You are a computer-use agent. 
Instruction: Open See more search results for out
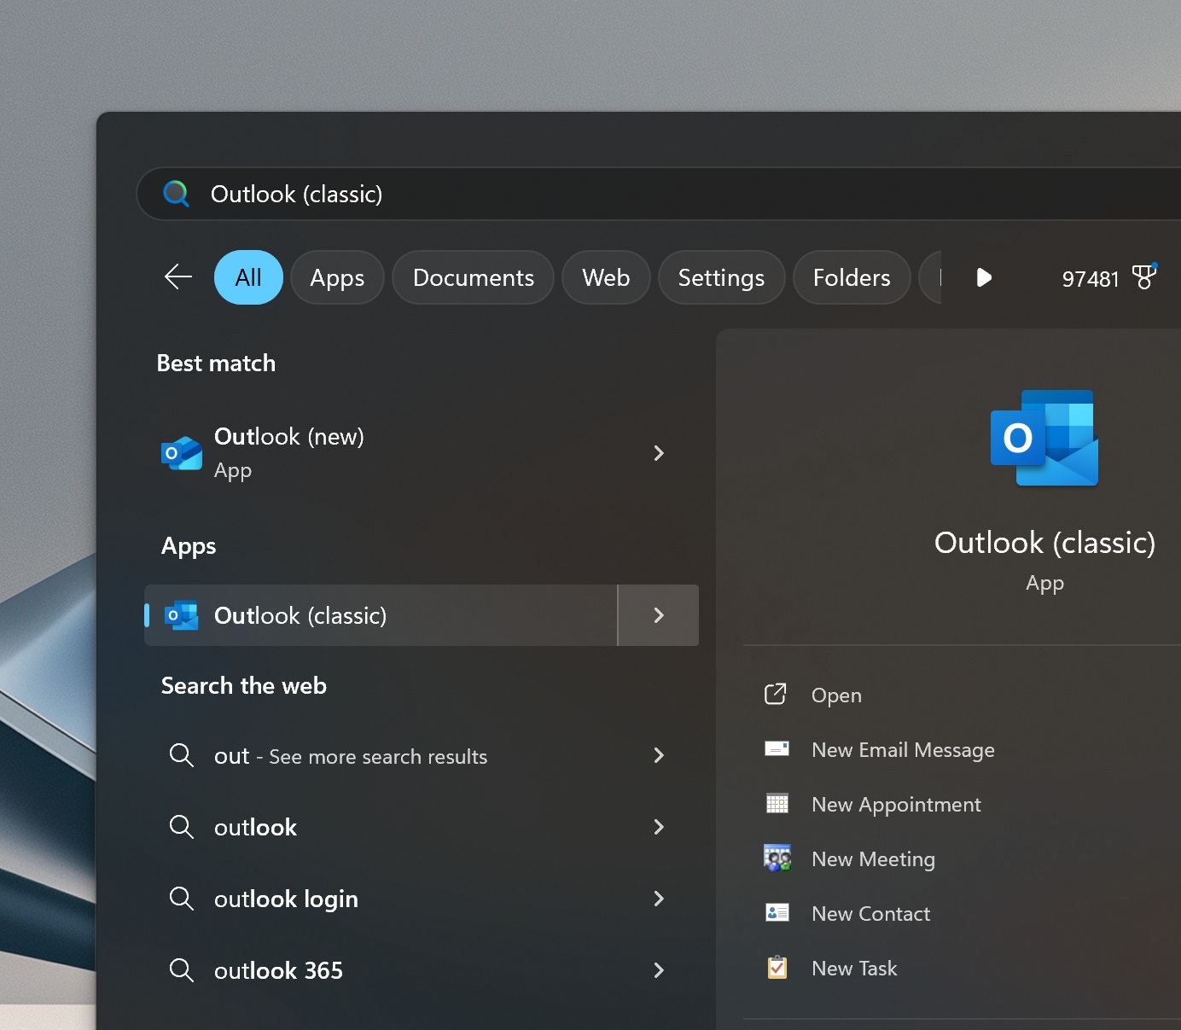pos(350,756)
